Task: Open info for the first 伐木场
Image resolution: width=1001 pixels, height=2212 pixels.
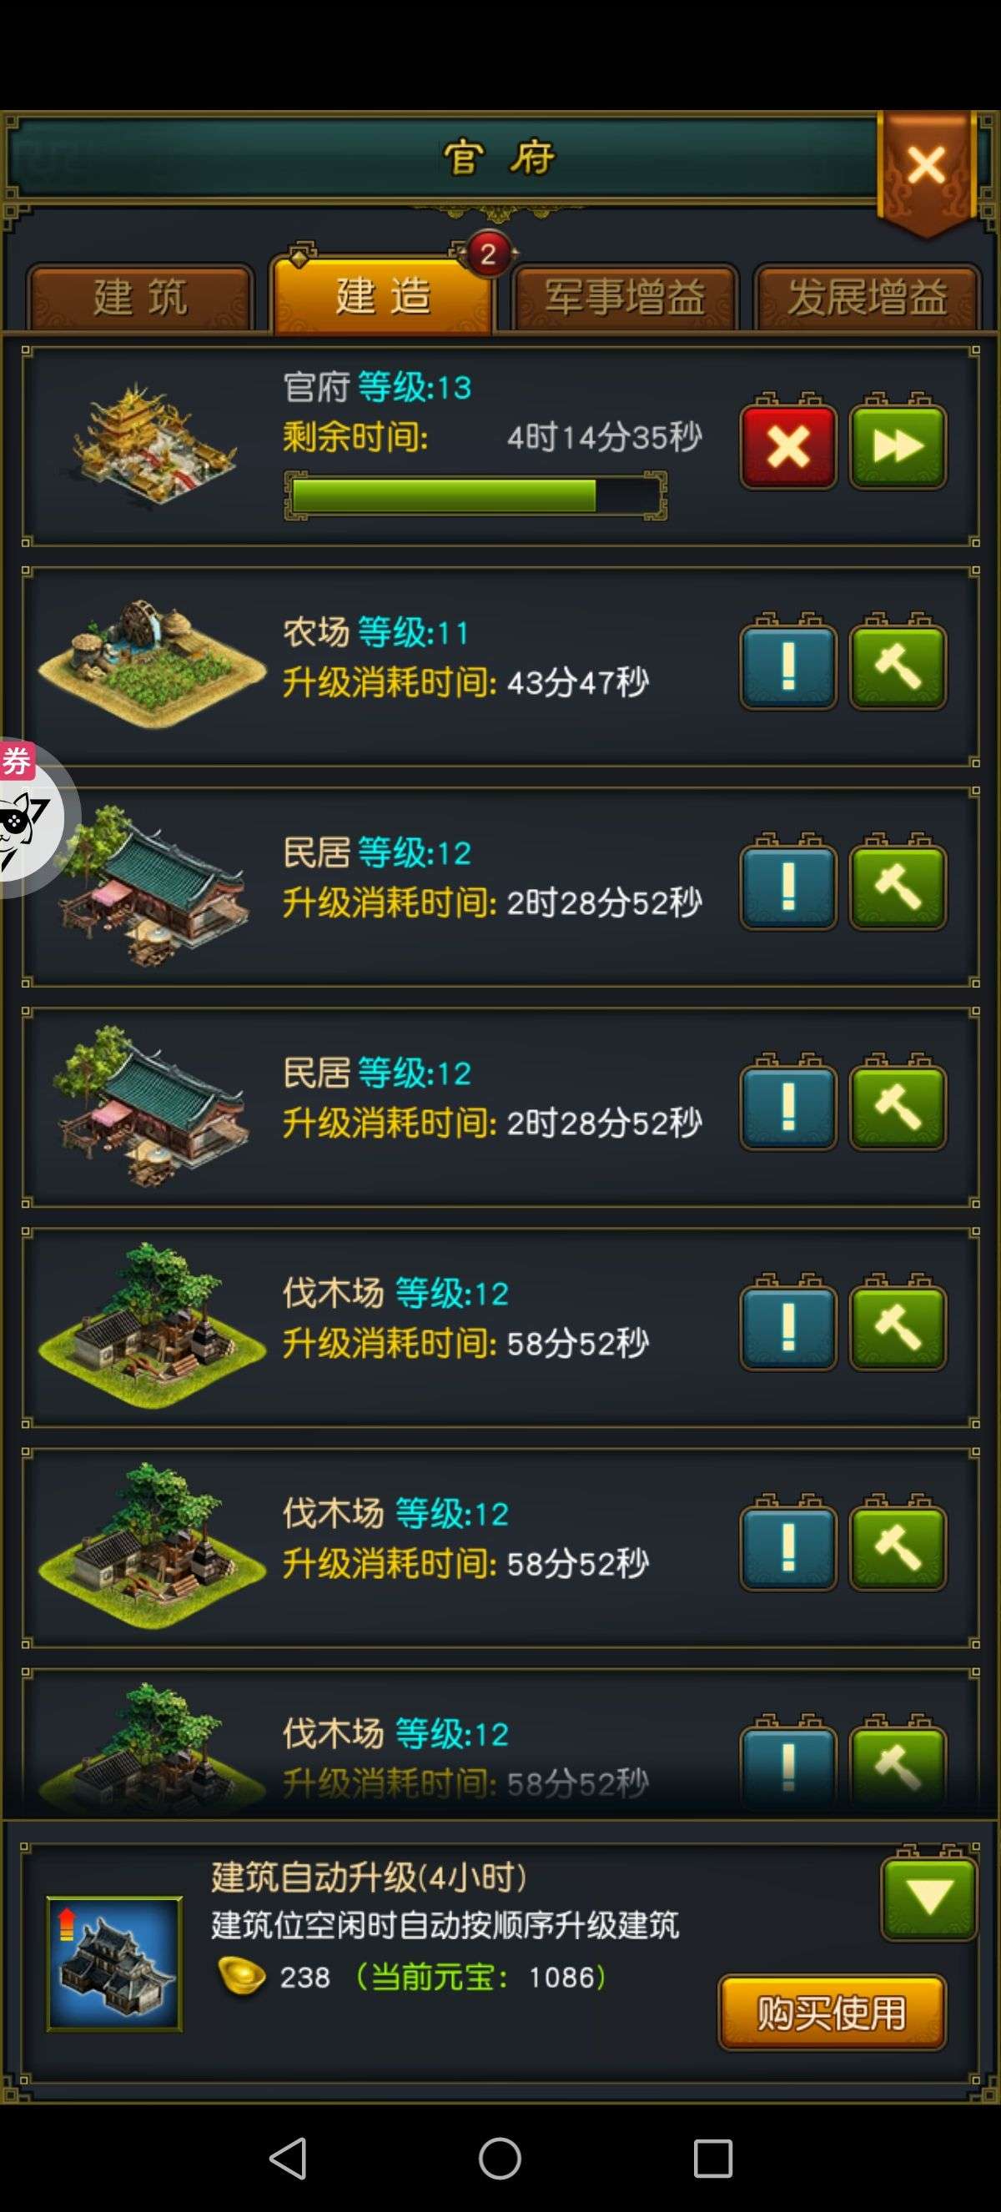Action: pyautogui.click(x=788, y=1327)
